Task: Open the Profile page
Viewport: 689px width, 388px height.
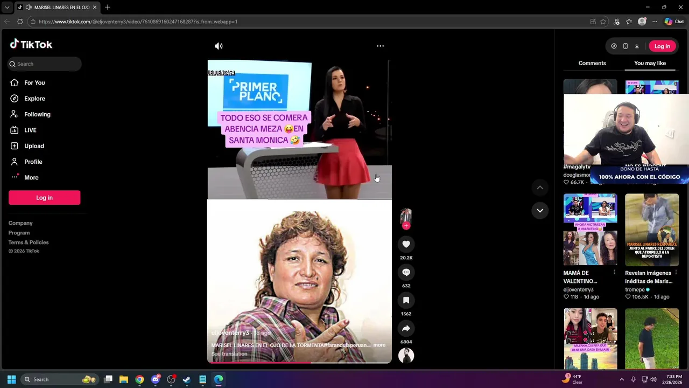Action: coord(33,162)
